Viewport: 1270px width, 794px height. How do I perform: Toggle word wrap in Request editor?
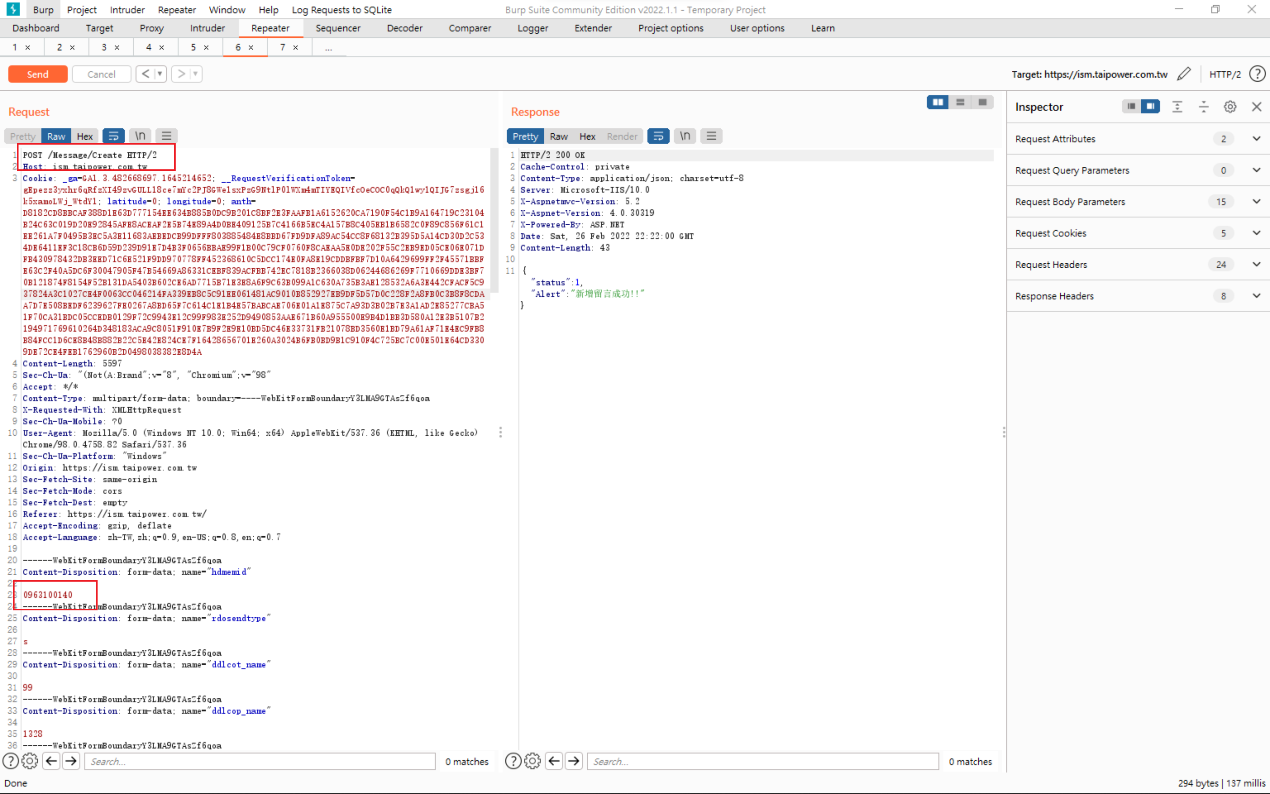tap(113, 136)
